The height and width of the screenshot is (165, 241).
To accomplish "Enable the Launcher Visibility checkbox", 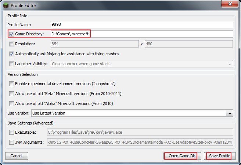I will tap(12, 64).
